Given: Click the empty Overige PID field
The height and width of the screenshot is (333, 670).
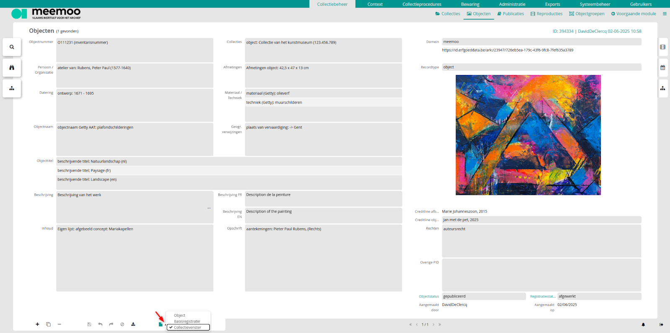Looking at the screenshot, I should pyautogui.click(x=541, y=275).
